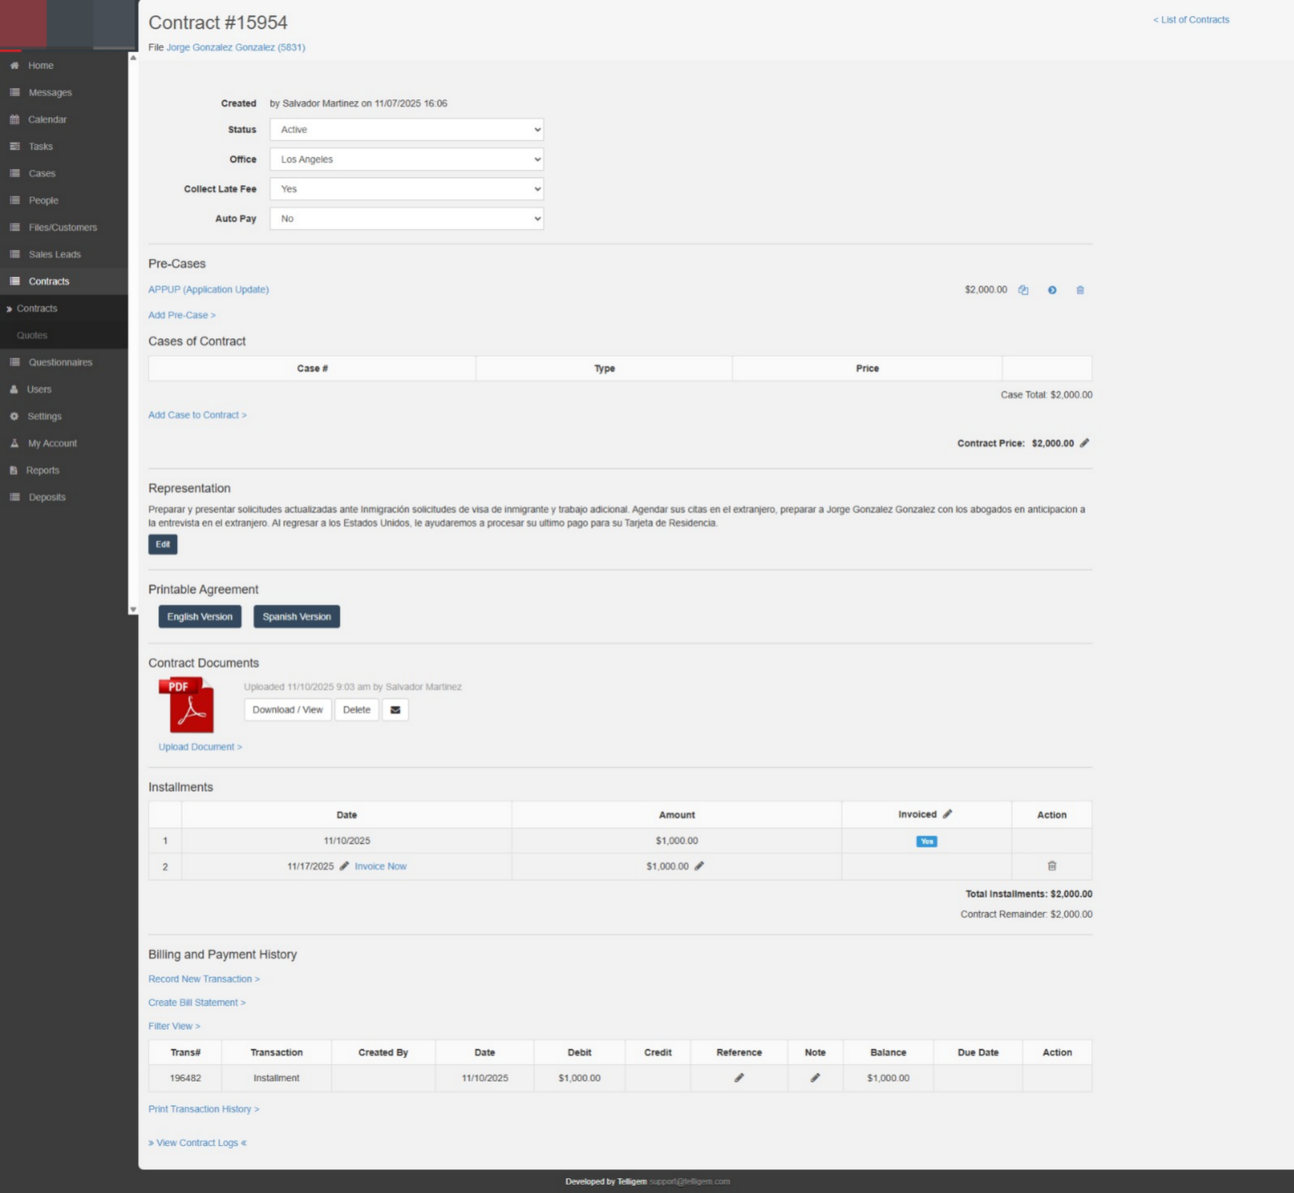Image resolution: width=1294 pixels, height=1193 pixels.
Task: Open Quotes submenu item
Action: tap(32, 335)
